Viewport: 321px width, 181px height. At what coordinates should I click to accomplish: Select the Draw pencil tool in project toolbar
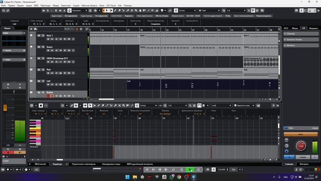coord(115,11)
